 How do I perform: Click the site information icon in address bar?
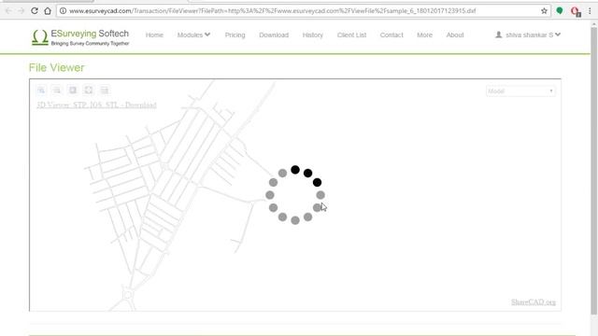pyautogui.click(x=63, y=10)
